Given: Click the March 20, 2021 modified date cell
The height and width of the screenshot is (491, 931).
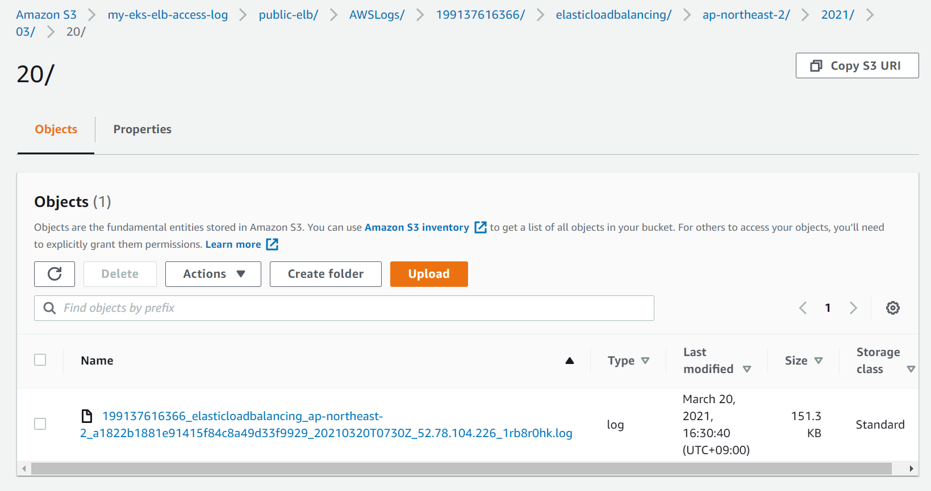Looking at the screenshot, I should (716, 425).
